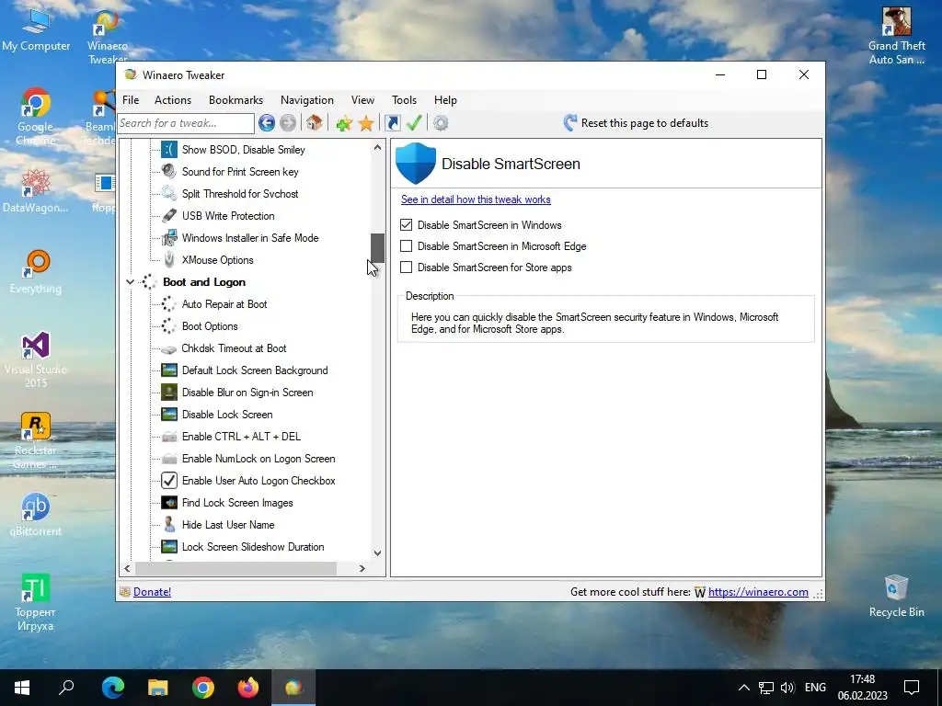Launch Firefox from taskbar
This screenshot has height=706, width=942.
248,688
